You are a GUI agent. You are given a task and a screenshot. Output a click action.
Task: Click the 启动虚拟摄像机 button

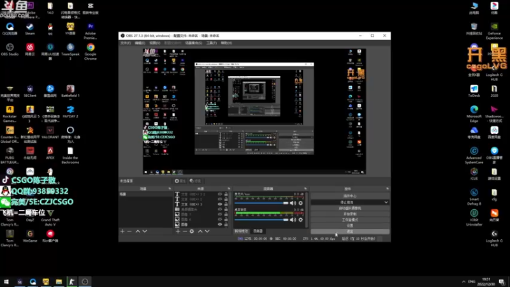pos(350,208)
